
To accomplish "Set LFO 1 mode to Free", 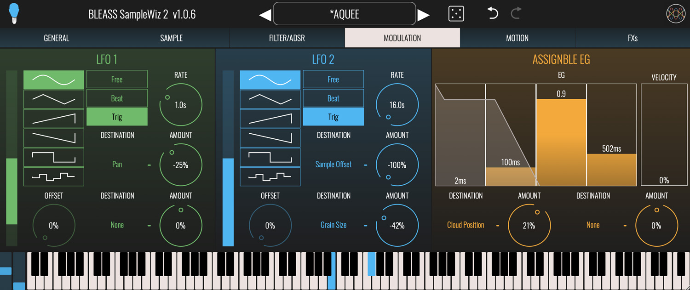I will tap(117, 80).
